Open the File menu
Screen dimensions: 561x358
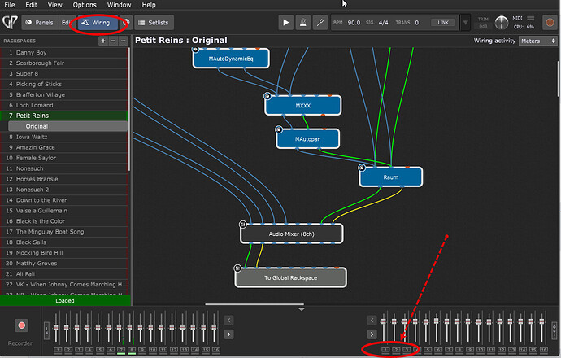[x=10, y=5]
